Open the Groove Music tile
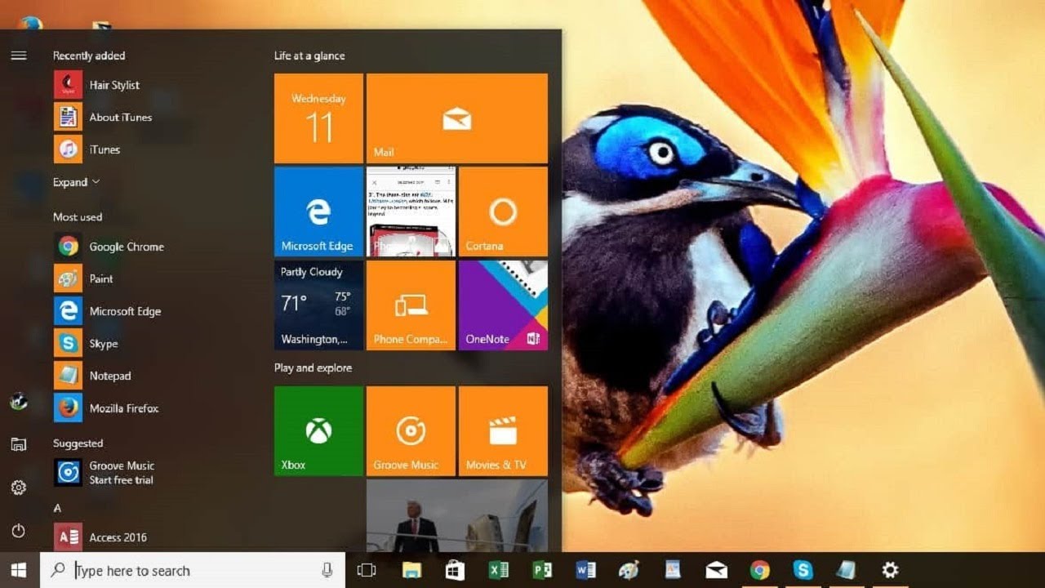This screenshot has width=1045, height=588. pos(411,430)
